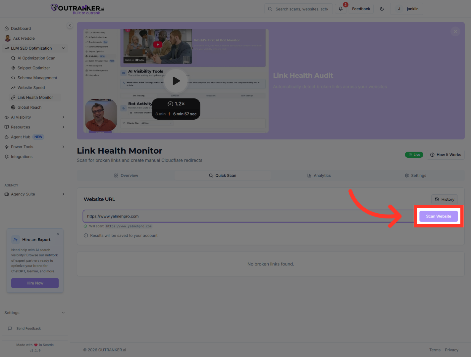Open scan History
Viewport: 471px width, 357px height.
point(445,199)
